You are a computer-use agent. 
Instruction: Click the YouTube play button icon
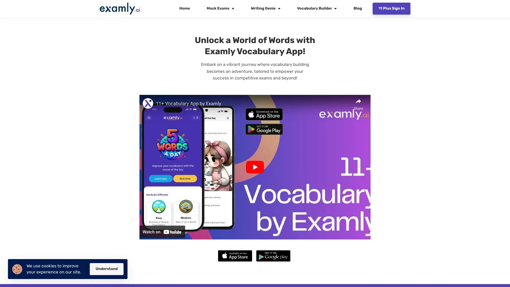255,167
